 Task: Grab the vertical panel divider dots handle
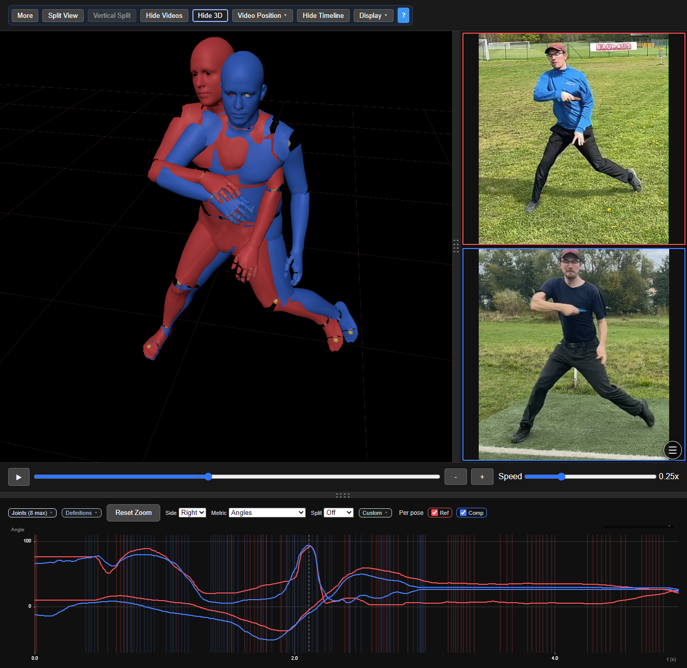coord(456,246)
